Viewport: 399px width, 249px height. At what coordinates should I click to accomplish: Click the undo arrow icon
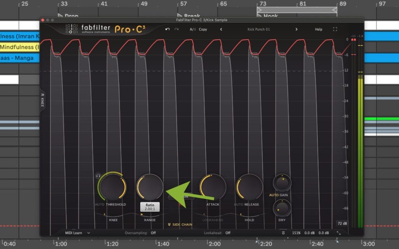168,29
